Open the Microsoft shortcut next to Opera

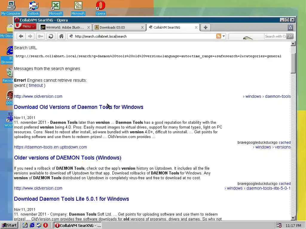(78, 8)
